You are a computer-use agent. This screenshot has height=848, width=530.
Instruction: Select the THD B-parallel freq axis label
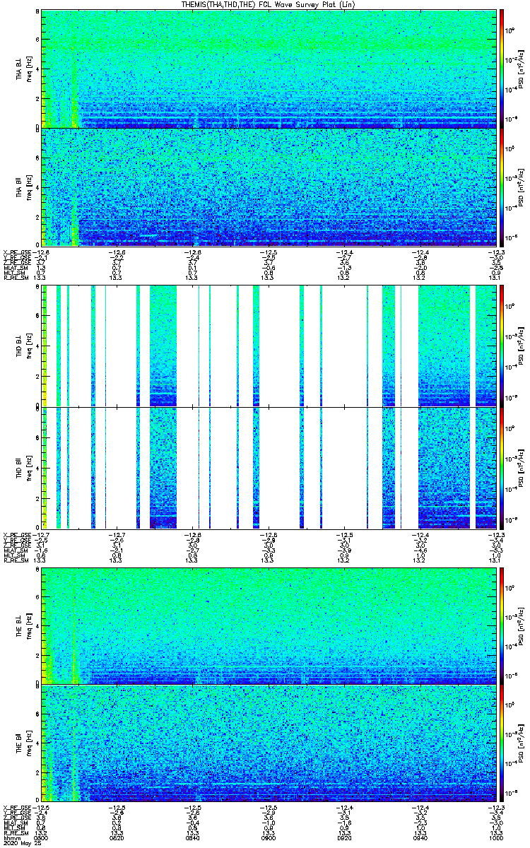point(30,467)
